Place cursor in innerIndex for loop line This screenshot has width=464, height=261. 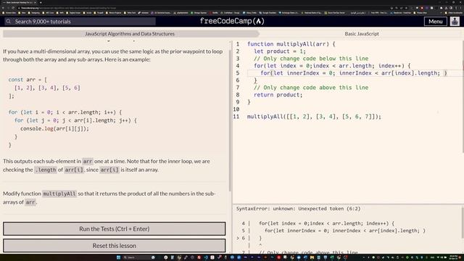(x=354, y=72)
